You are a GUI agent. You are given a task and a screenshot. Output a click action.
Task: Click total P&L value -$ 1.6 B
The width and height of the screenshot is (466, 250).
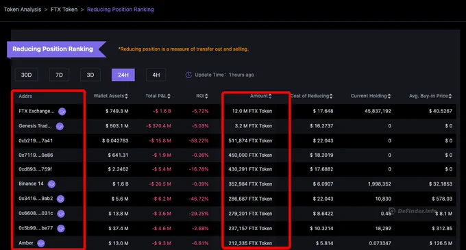click(162, 111)
